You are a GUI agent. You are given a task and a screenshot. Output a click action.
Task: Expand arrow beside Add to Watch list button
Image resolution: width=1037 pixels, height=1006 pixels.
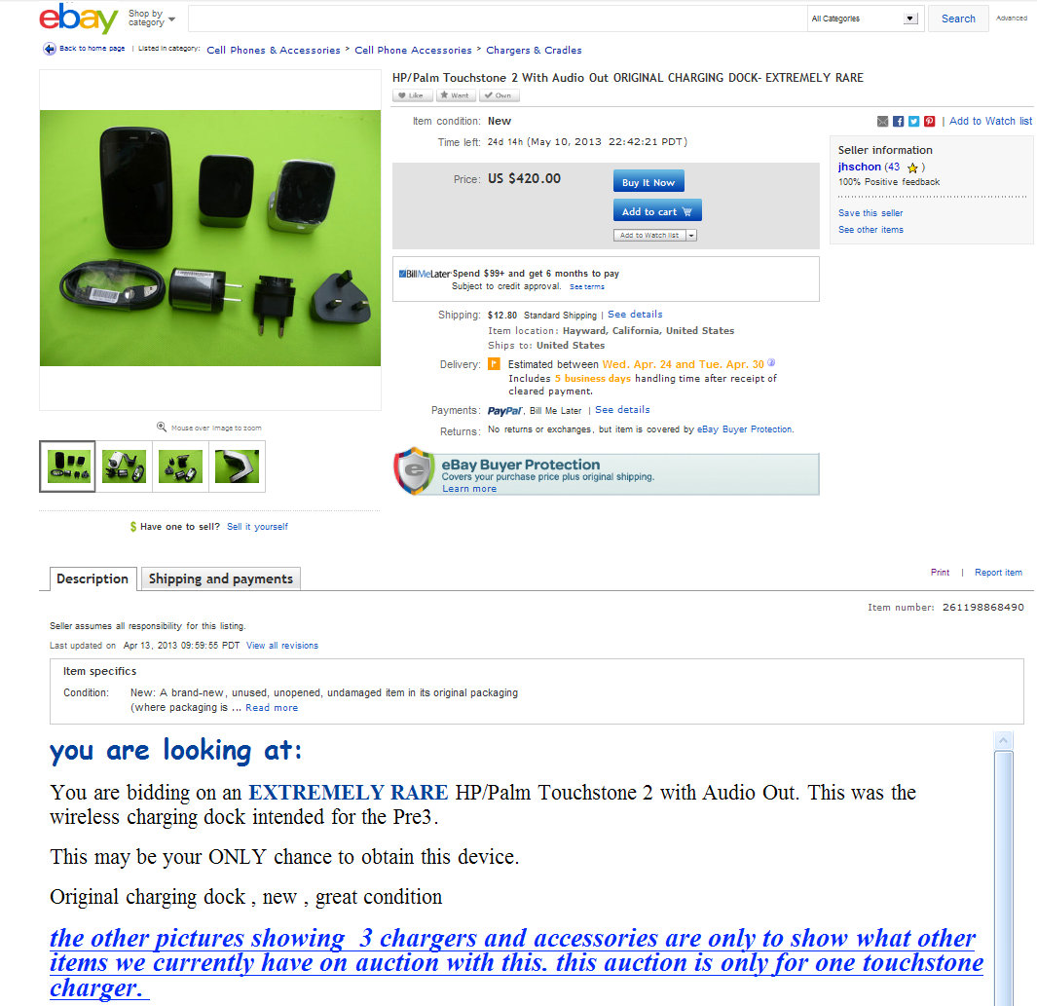(x=691, y=236)
